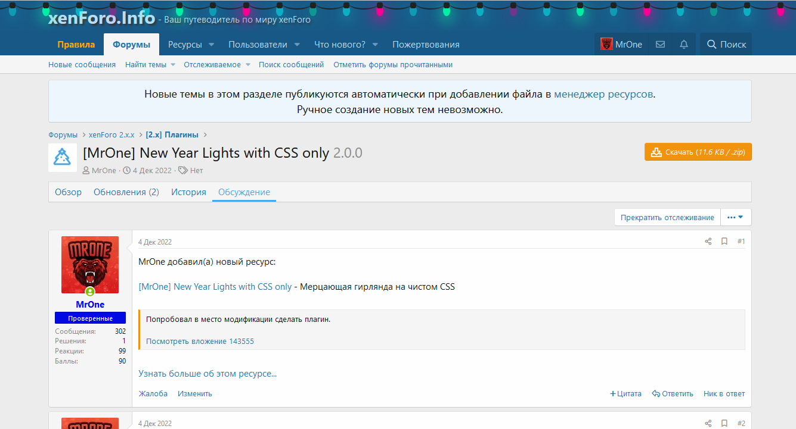Expand the Отслеживаемое dropdown arrow
796x429 pixels.
pyautogui.click(x=247, y=65)
